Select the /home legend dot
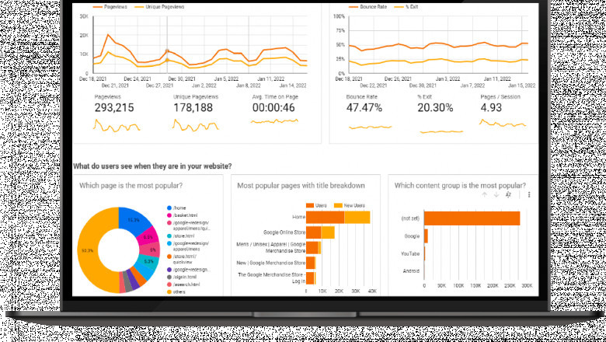 coord(169,208)
